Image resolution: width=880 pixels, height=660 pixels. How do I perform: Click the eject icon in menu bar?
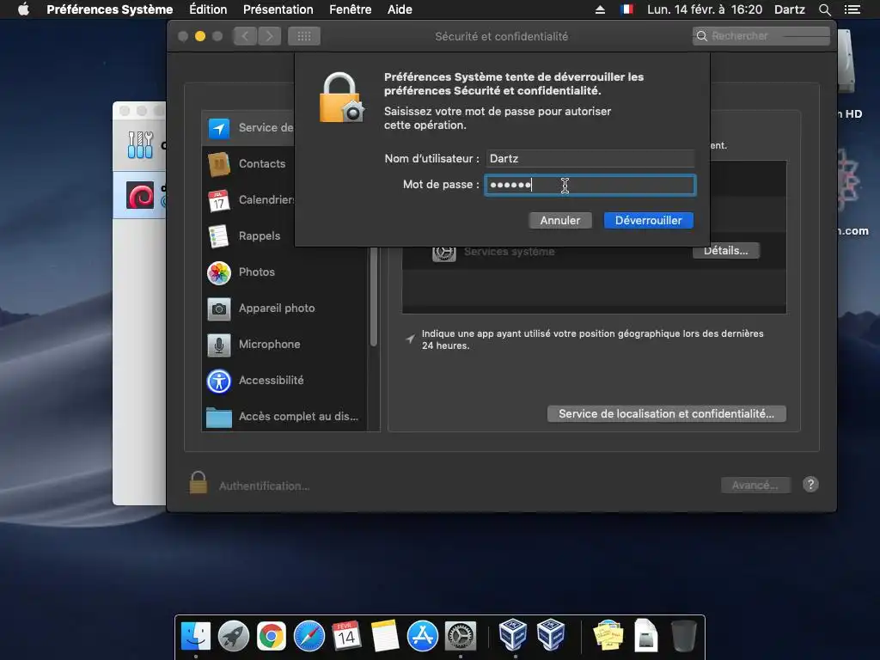coord(600,9)
